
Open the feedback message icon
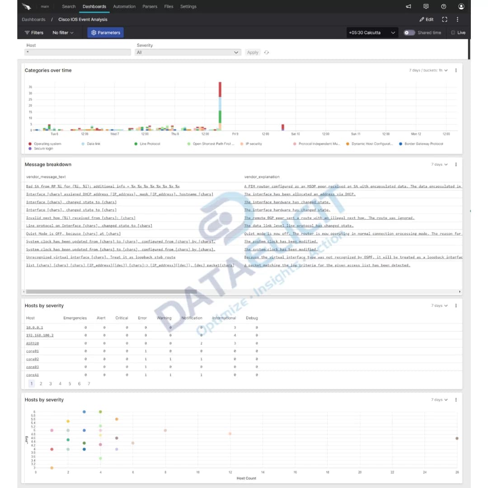pyautogui.click(x=427, y=6)
